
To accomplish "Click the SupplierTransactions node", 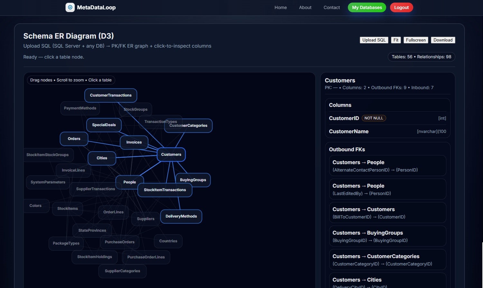I will point(96,189).
